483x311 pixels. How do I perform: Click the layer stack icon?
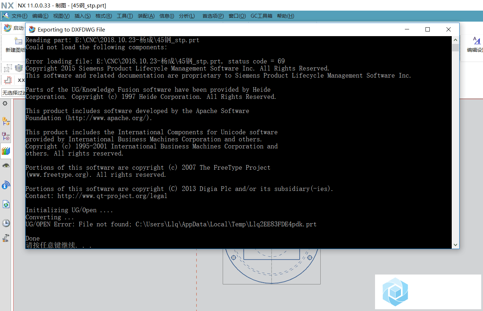tap(19, 67)
